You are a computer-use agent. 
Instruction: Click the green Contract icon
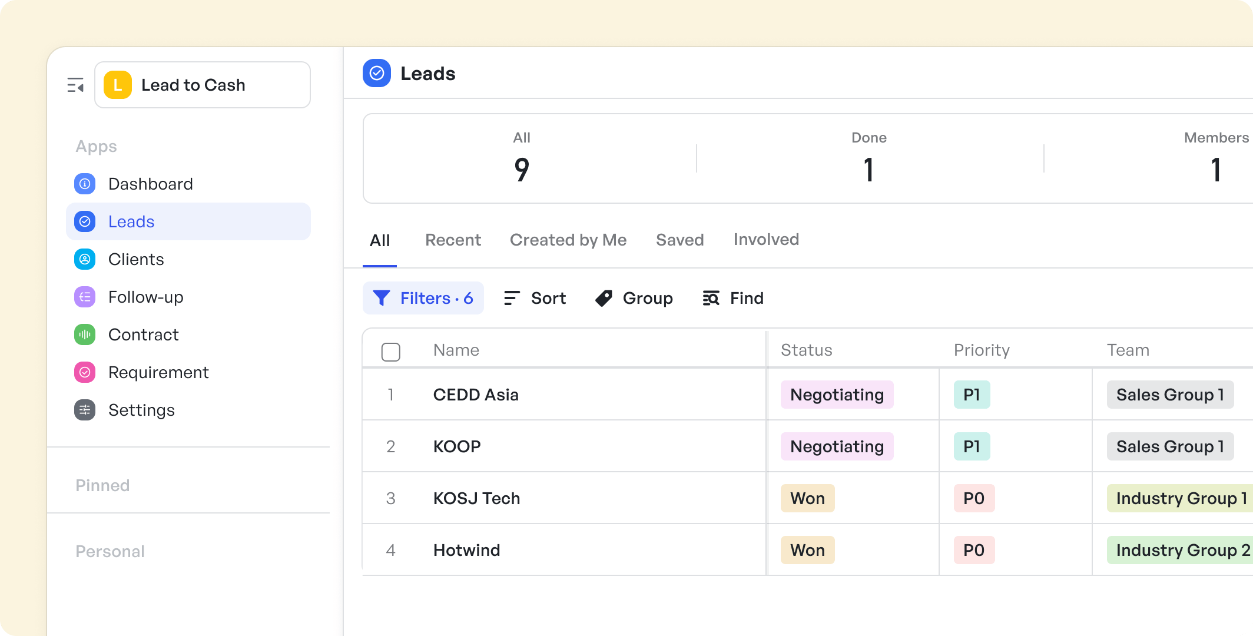click(x=85, y=334)
